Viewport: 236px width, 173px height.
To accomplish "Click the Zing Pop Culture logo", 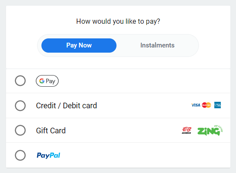I will tap(210, 130).
